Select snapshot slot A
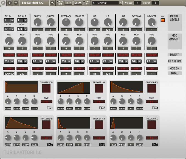Screen dimensions: 186x159 click(3, 3)
